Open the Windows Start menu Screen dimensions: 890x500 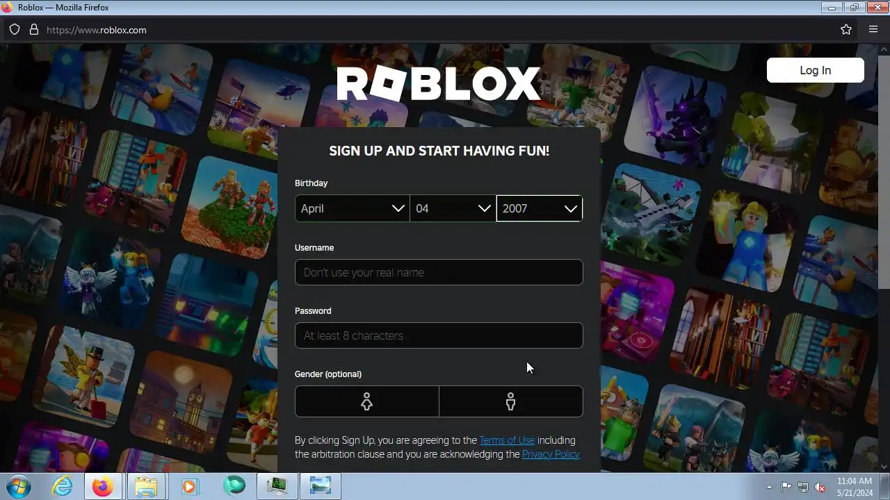click(19, 486)
